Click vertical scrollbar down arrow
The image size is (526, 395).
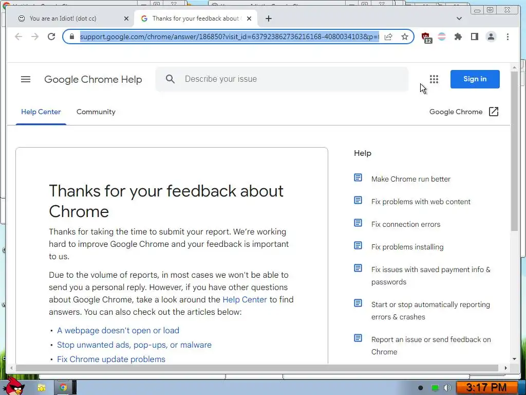click(514, 359)
